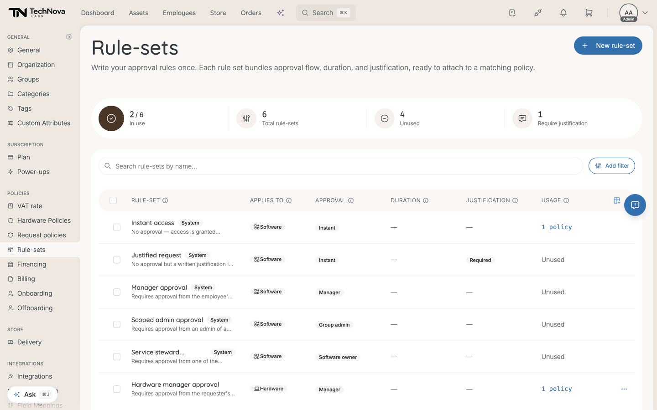Toggle the select-all rule-sets checkbox
Screen dimensions: 657x410
click(113, 200)
